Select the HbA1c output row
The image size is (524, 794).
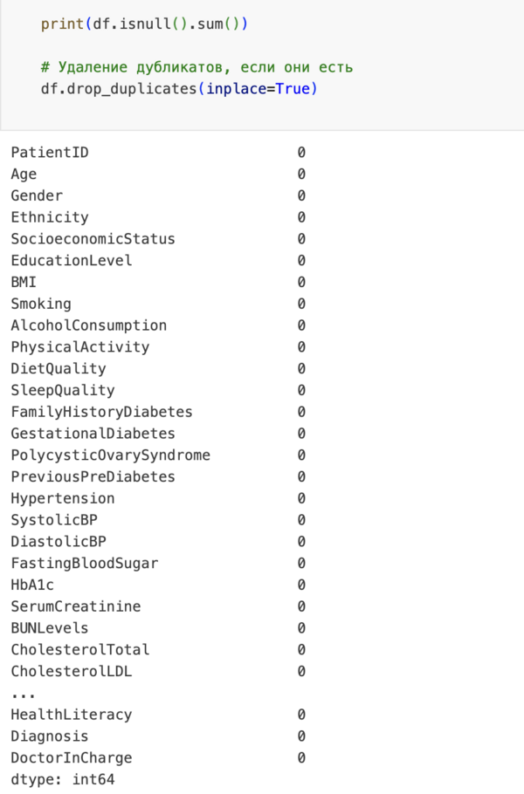click(x=32, y=585)
